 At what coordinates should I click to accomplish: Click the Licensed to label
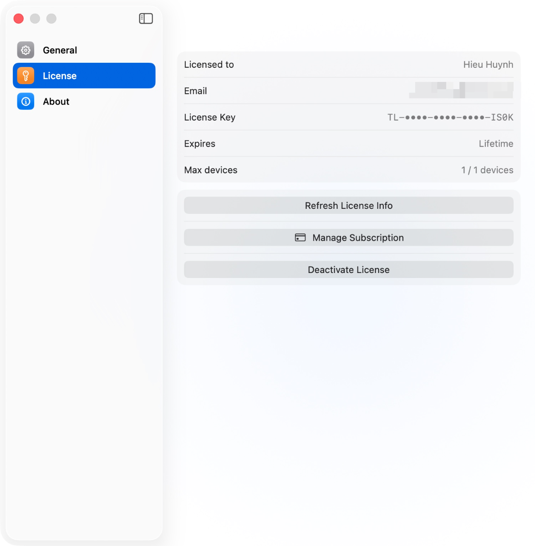pyautogui.click(x=209, y=65)
